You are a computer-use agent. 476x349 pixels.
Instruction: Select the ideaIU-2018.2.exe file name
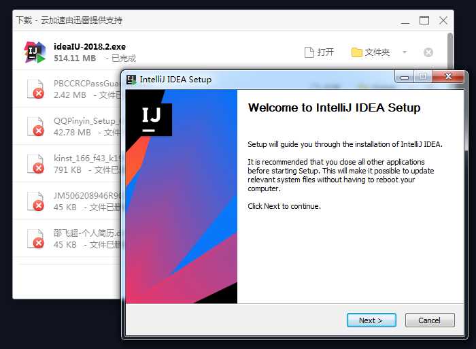(x=90, y=46)
